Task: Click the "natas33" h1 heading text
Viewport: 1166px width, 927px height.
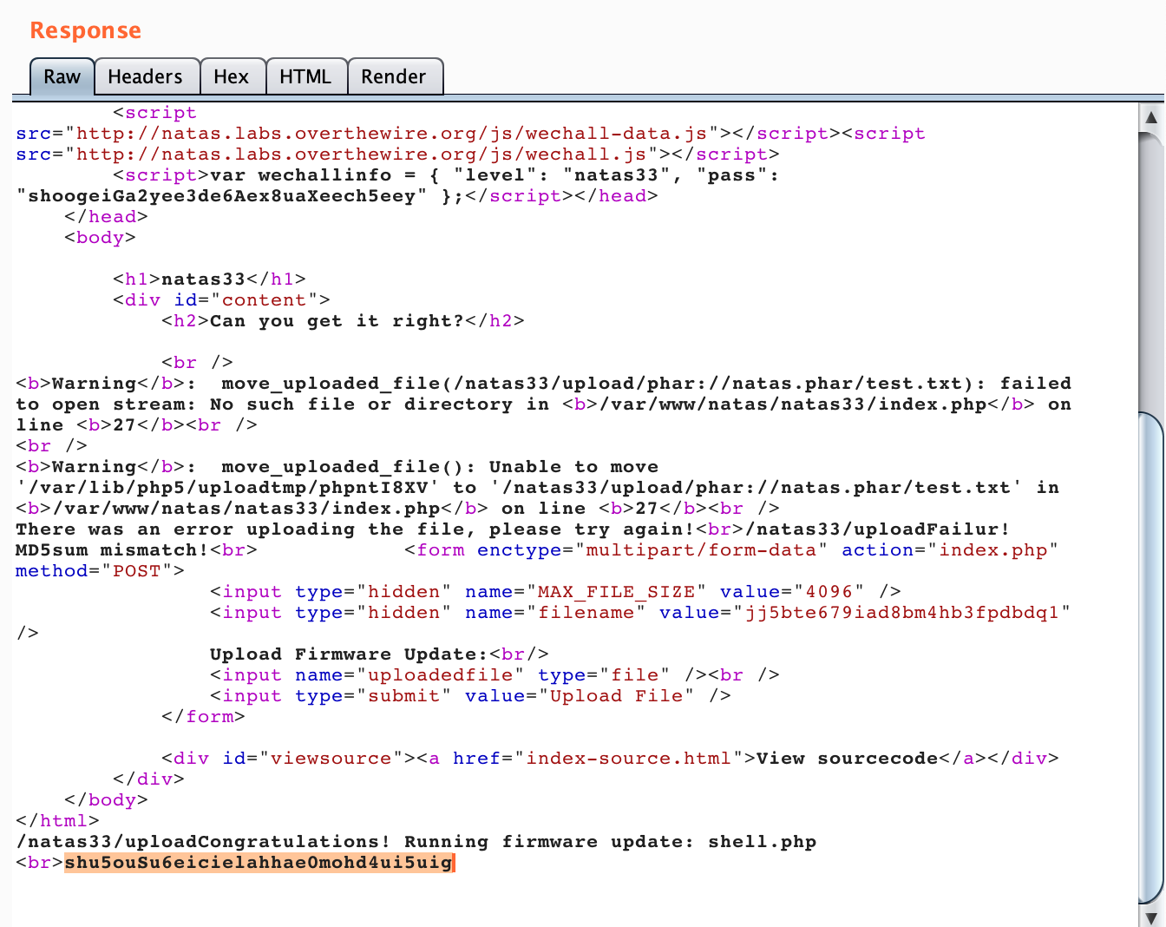Action: (x=204, y=279)
